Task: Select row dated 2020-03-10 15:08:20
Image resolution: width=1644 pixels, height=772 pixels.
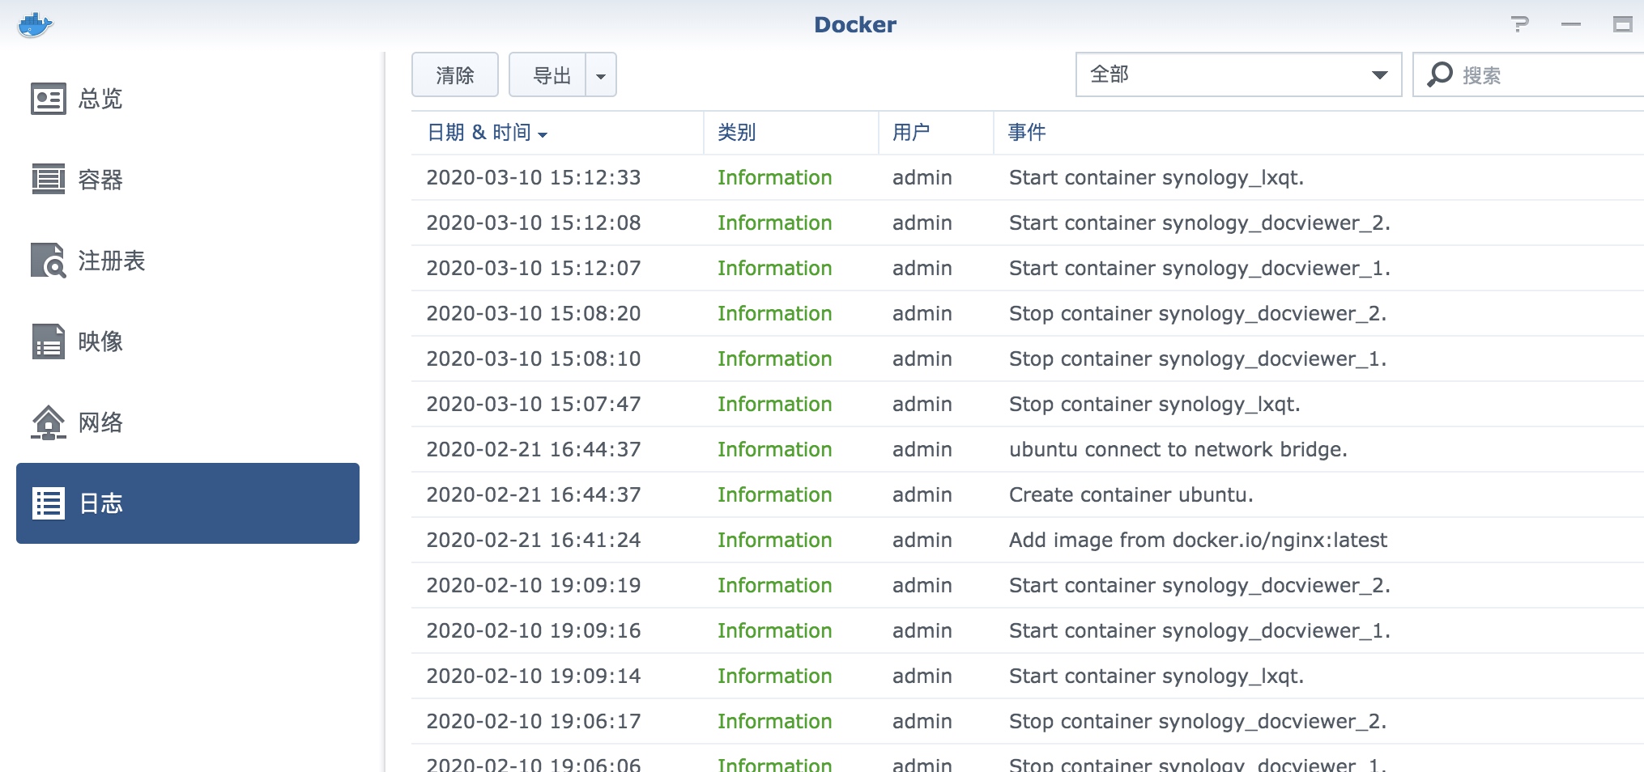Action: click(x=1028, y=313)
